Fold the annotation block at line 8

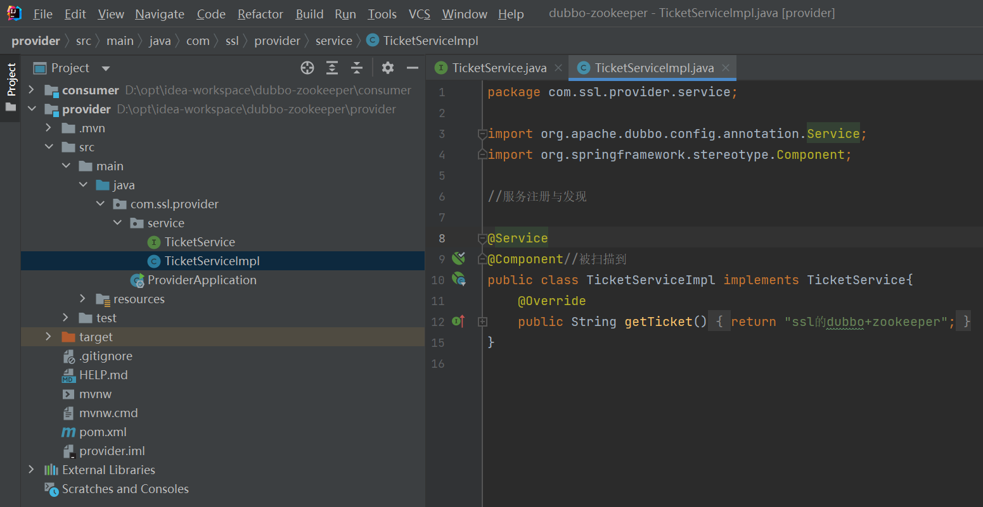(482, 238)
